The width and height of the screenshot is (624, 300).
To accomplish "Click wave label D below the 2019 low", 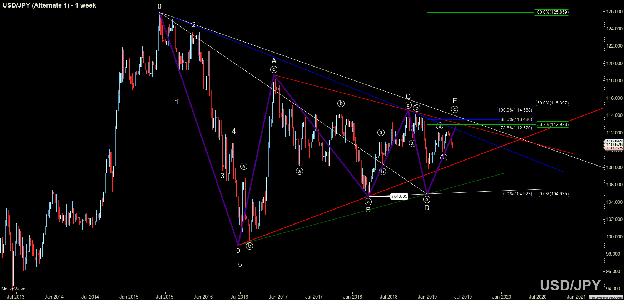I will click(427, 208).
